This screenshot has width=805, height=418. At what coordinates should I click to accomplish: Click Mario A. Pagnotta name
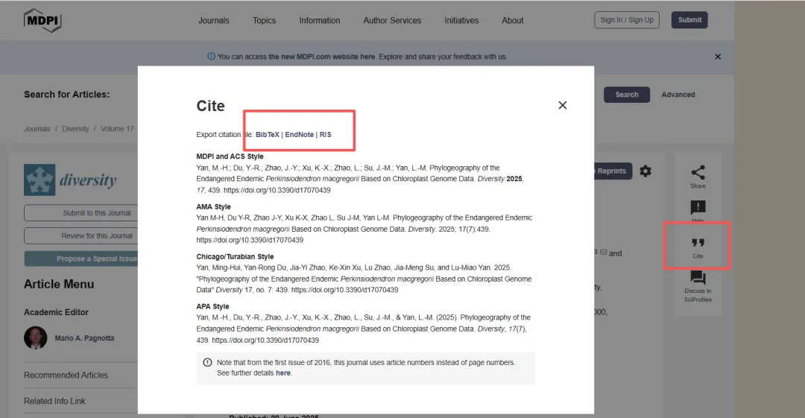(85, 338)
